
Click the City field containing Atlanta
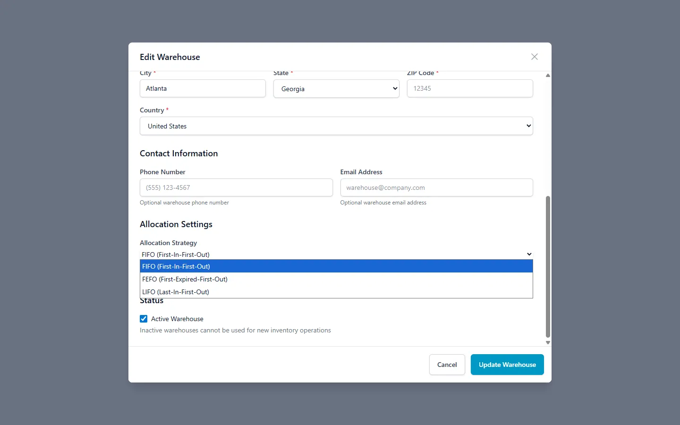pyautogui.click(x=203, y=88)
